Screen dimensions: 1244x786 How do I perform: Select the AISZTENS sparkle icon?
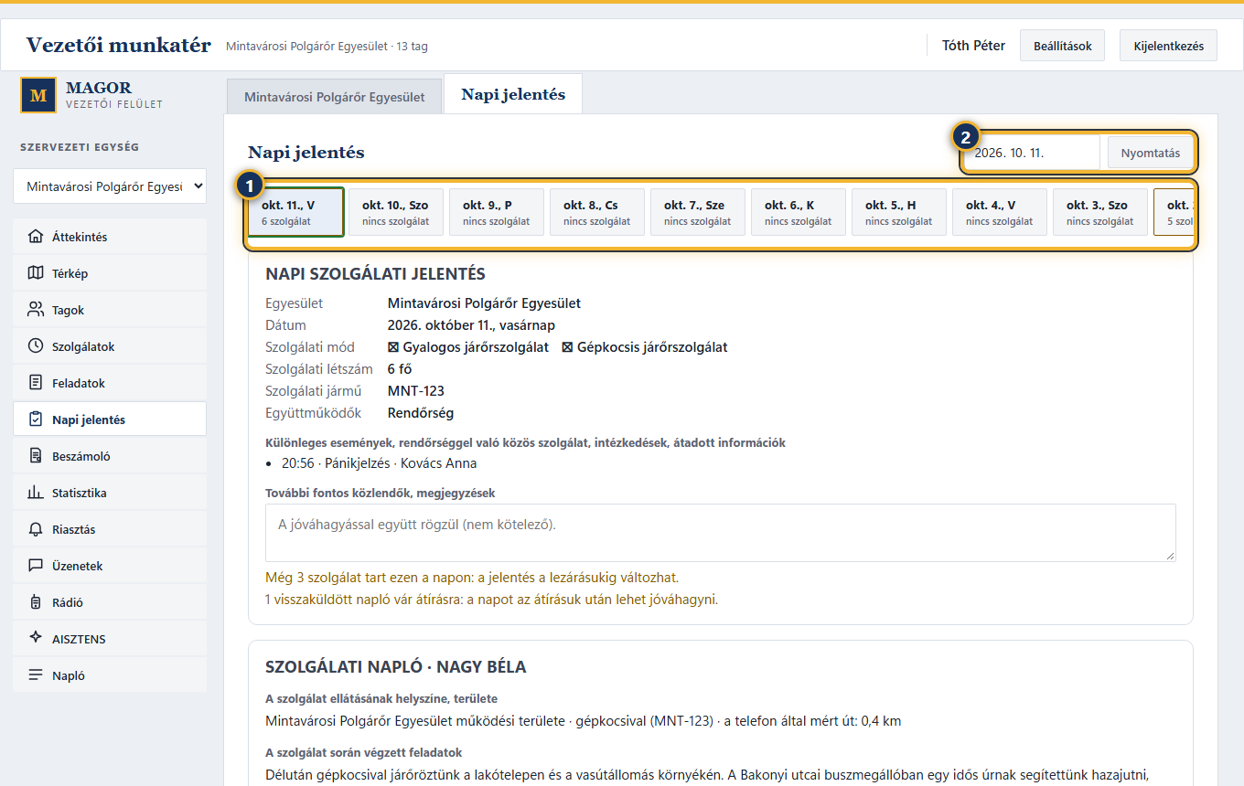coord(36,638)
